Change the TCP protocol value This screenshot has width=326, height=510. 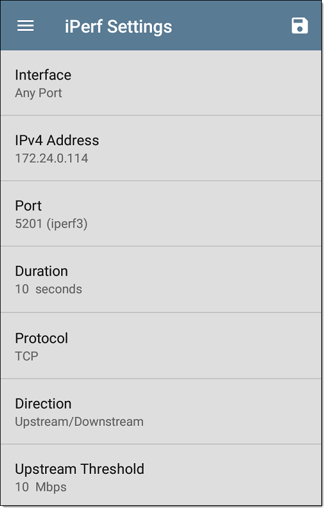pos(27,356)
